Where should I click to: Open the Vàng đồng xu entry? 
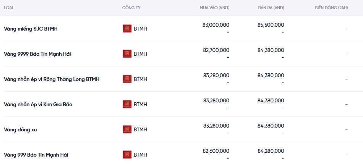point(20,129)
